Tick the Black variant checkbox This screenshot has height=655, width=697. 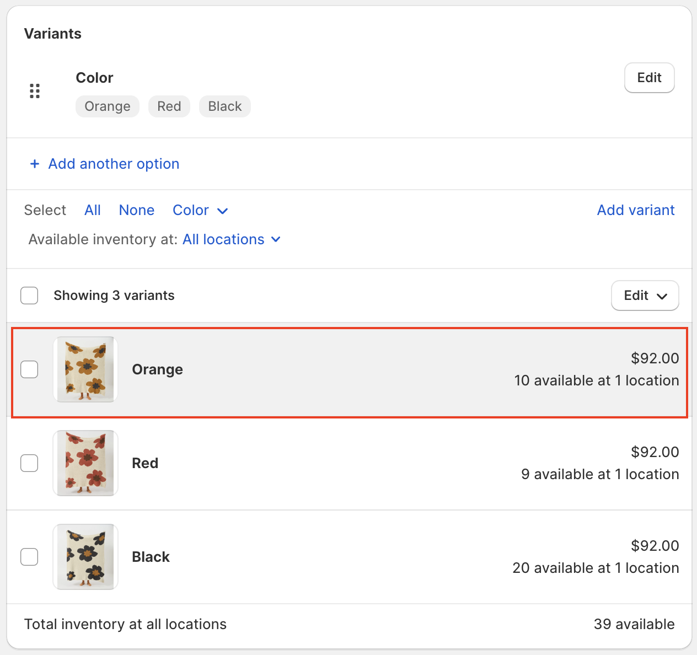(29, 557)
